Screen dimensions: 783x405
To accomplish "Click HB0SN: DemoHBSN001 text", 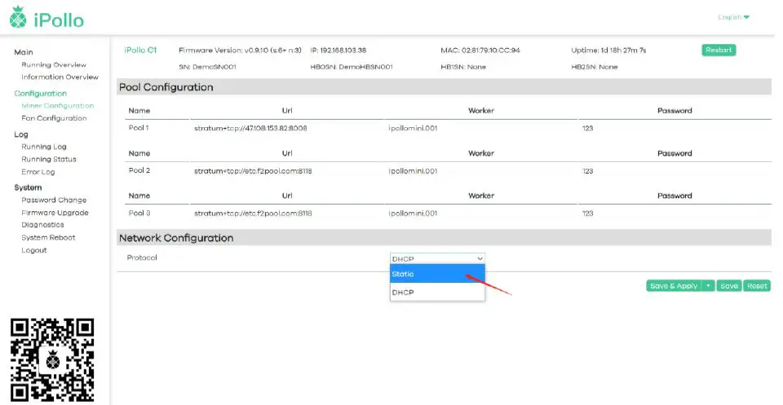I will click(352, 66).
